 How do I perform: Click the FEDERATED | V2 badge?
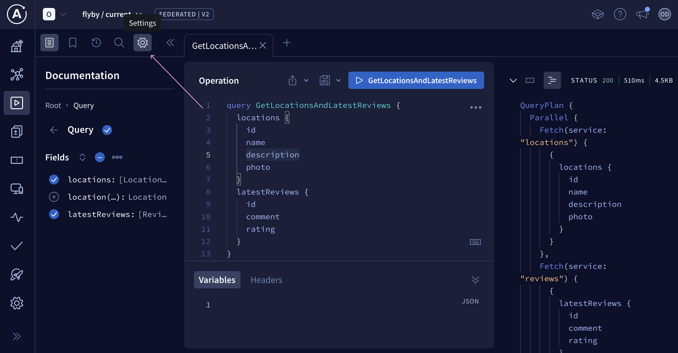click(184, 14)
